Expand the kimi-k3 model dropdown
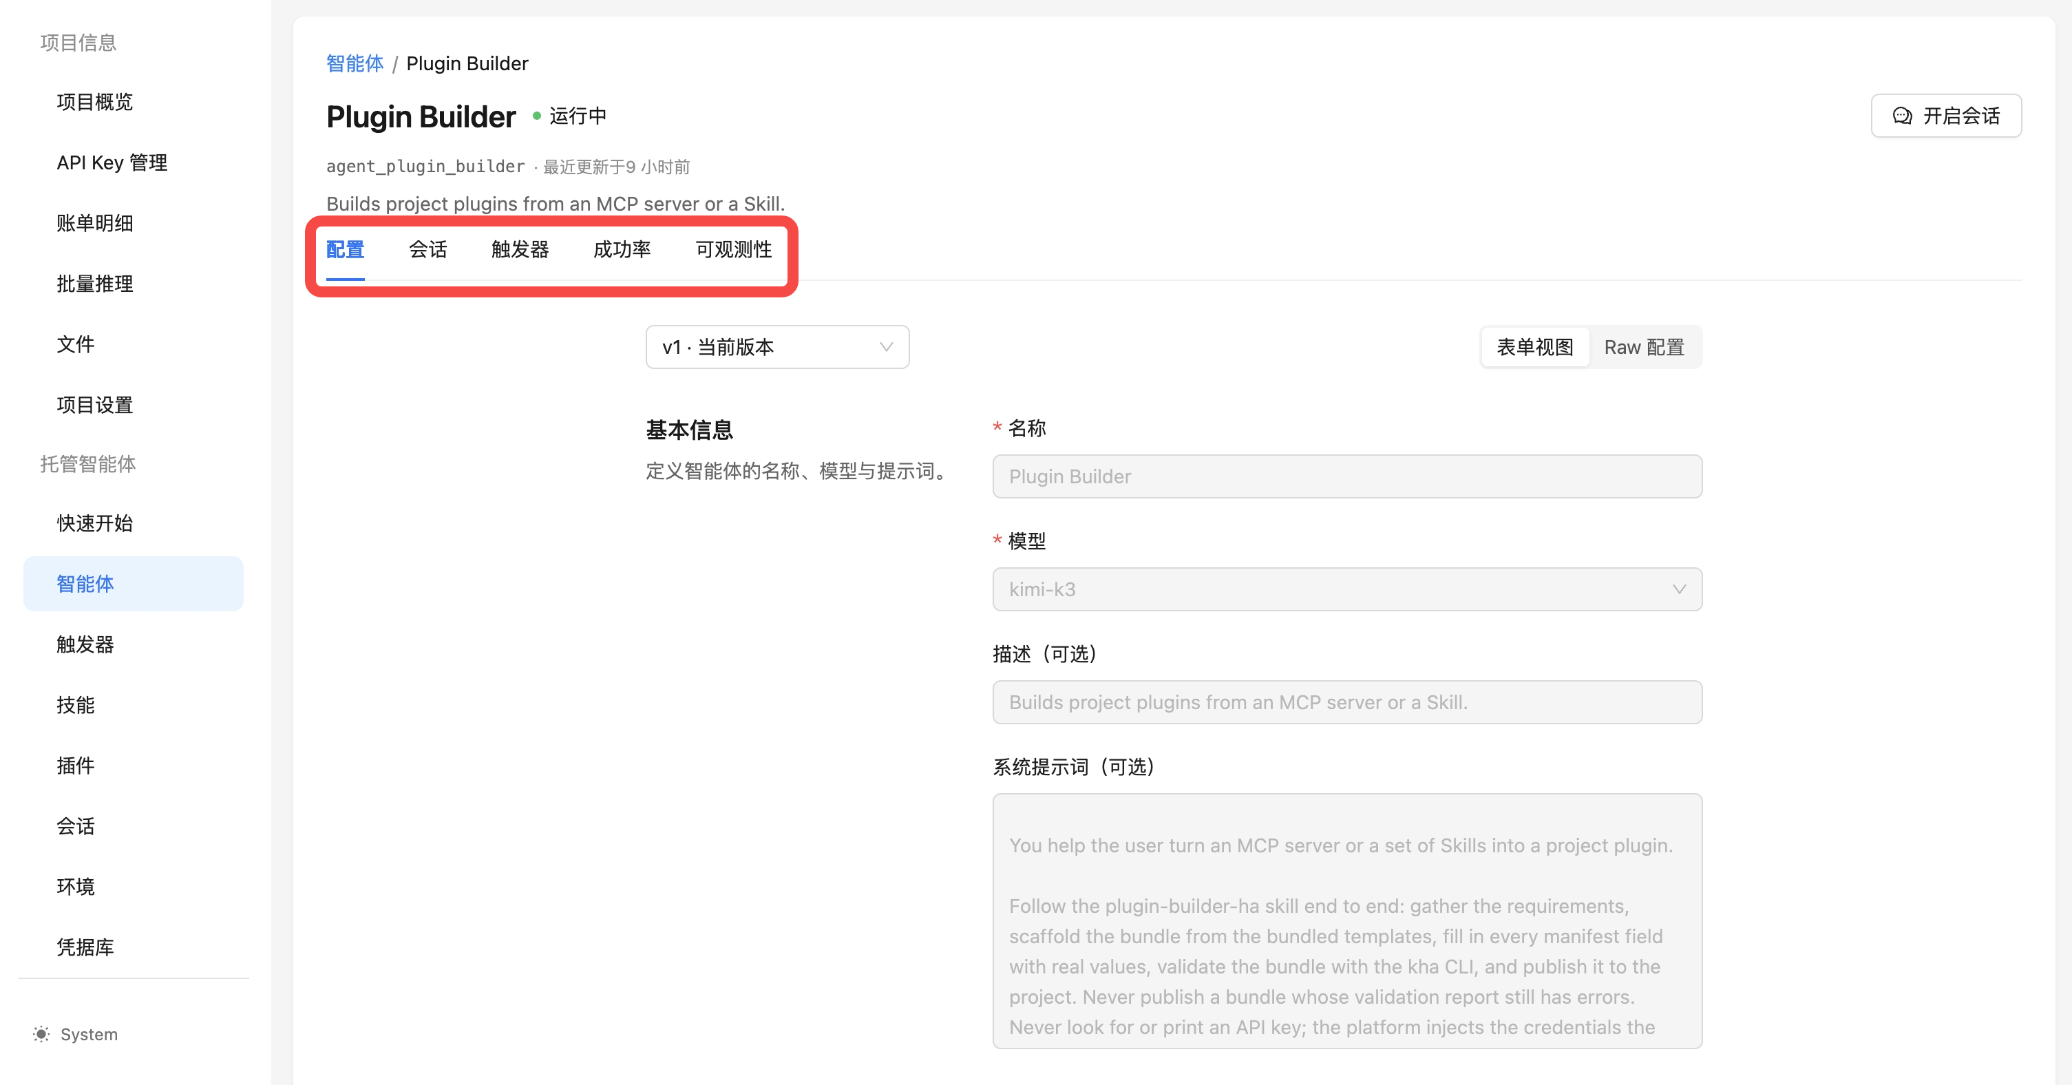This screenshot has width=2072, height=1085. click(1346, 589)
